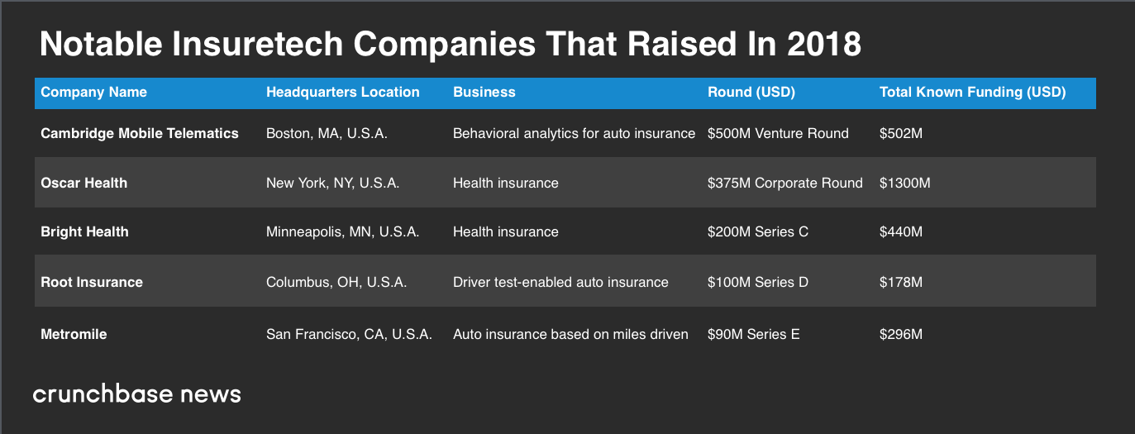Select the $1300M total funding cell

[x=904, y=183]
